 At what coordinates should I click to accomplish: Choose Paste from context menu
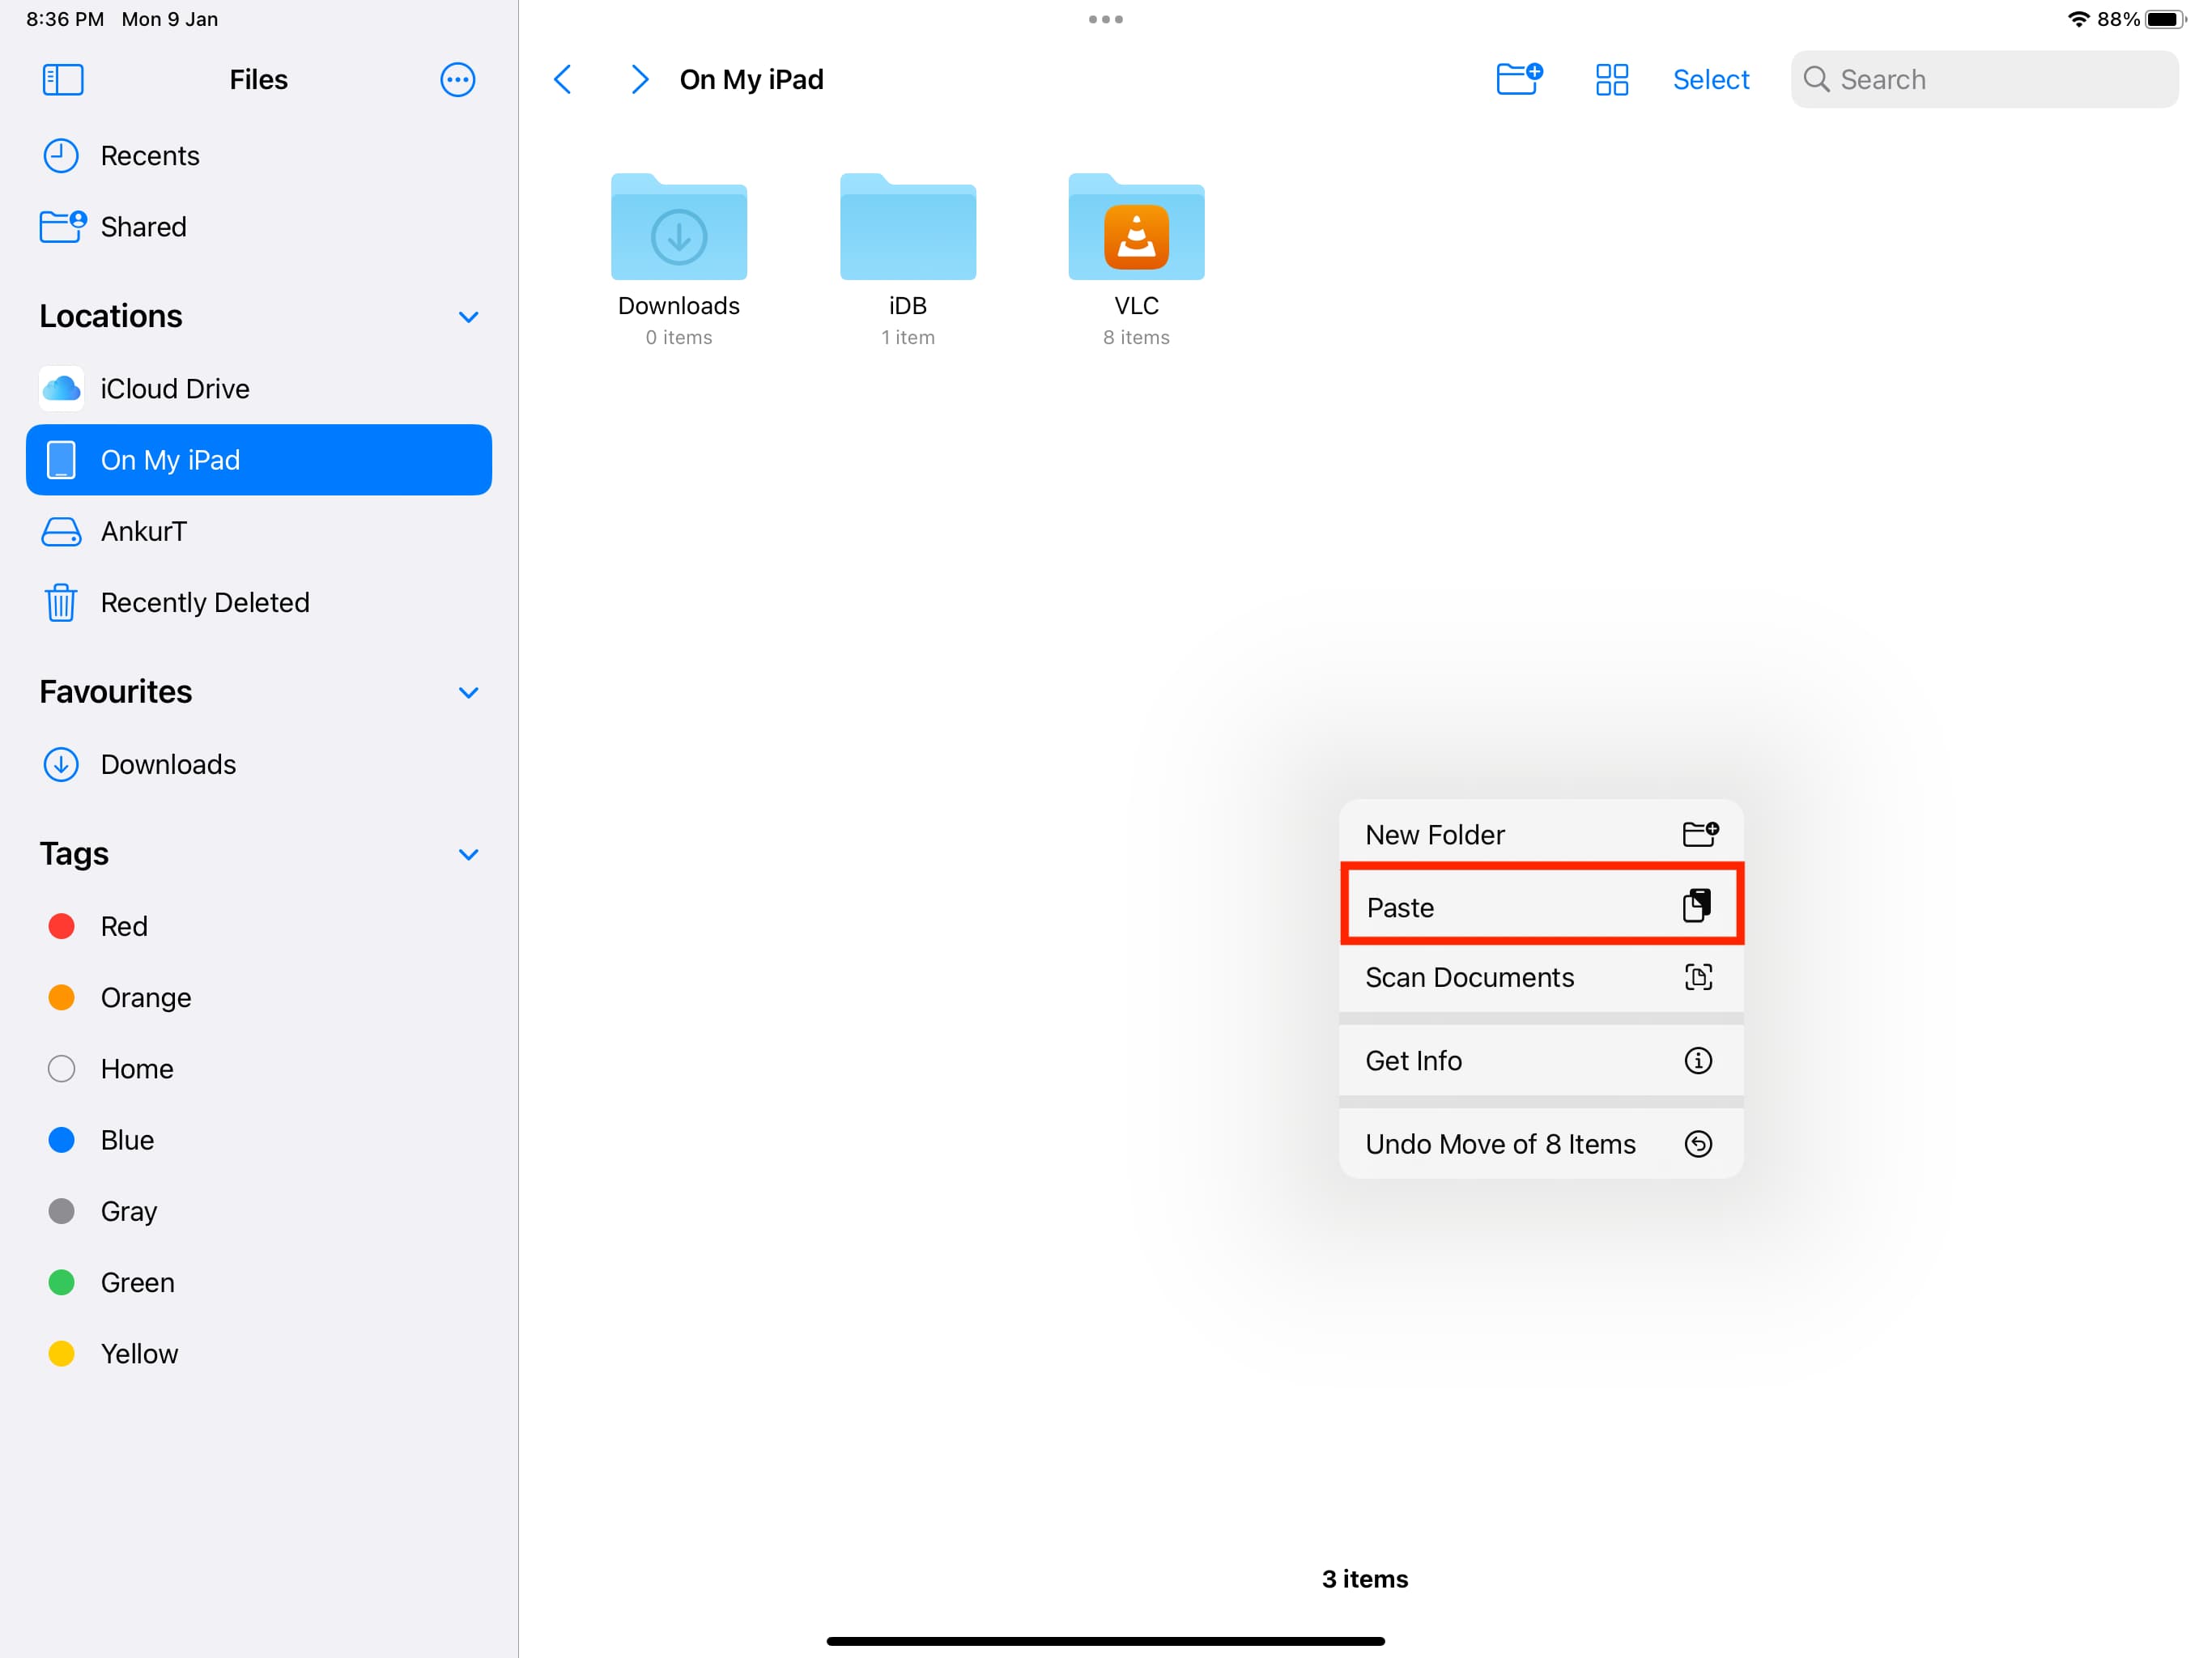pyautogui.click(x=1541, y=906)
